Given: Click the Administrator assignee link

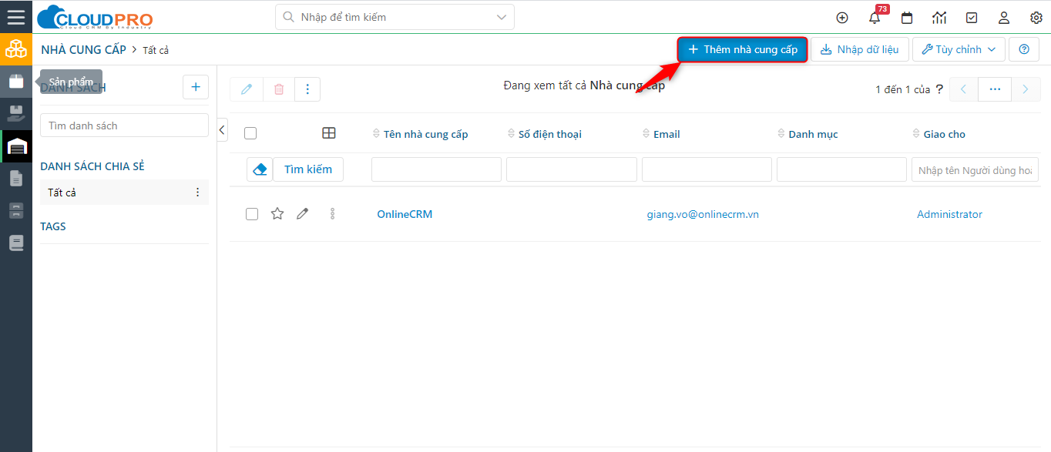Looking at the screenshot, I should tap(949, 214).
